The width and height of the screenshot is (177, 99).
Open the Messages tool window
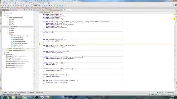[x=40, y=93]
